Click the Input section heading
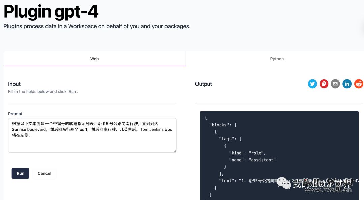This screenshot has height=200, width=364. pos(14,84)
